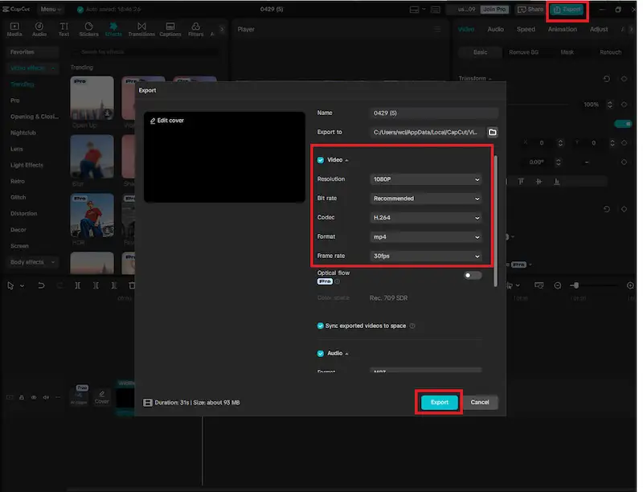
Task: Expand the Codec H.264 dropdown
Action: pyautogui.click(x=426, y=218)
